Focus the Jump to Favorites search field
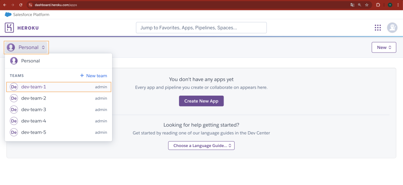Screen dimensions: 403x185 [x=201, y=28]
